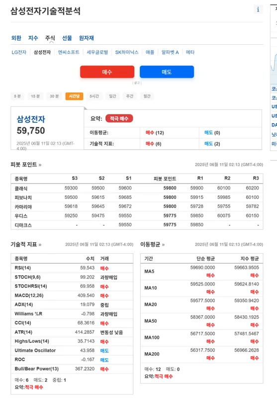Click the price 59,750
This screenshot has height=398, width=277.
pyautogui.click(x=31, y=131)
